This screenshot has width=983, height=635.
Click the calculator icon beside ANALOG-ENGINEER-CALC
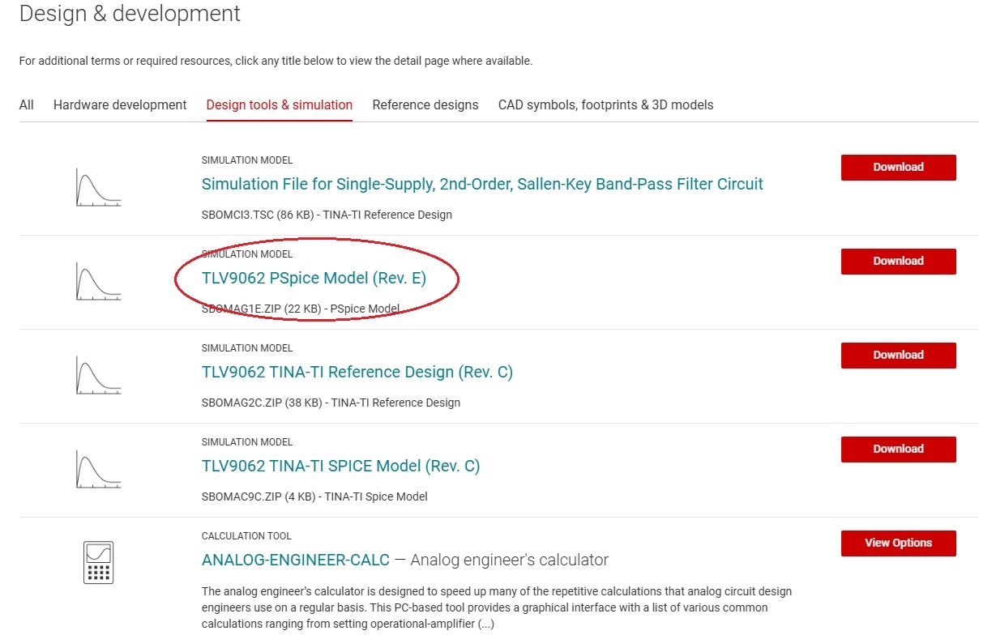[x=98, y=562]
